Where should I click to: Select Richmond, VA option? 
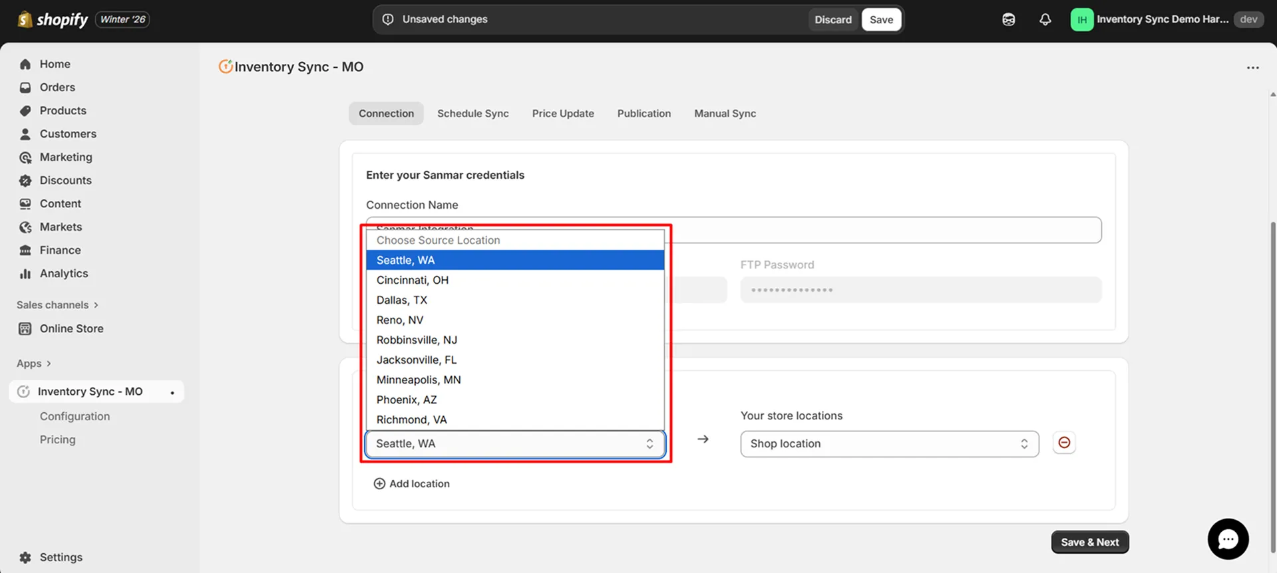(x=515, y=419)
